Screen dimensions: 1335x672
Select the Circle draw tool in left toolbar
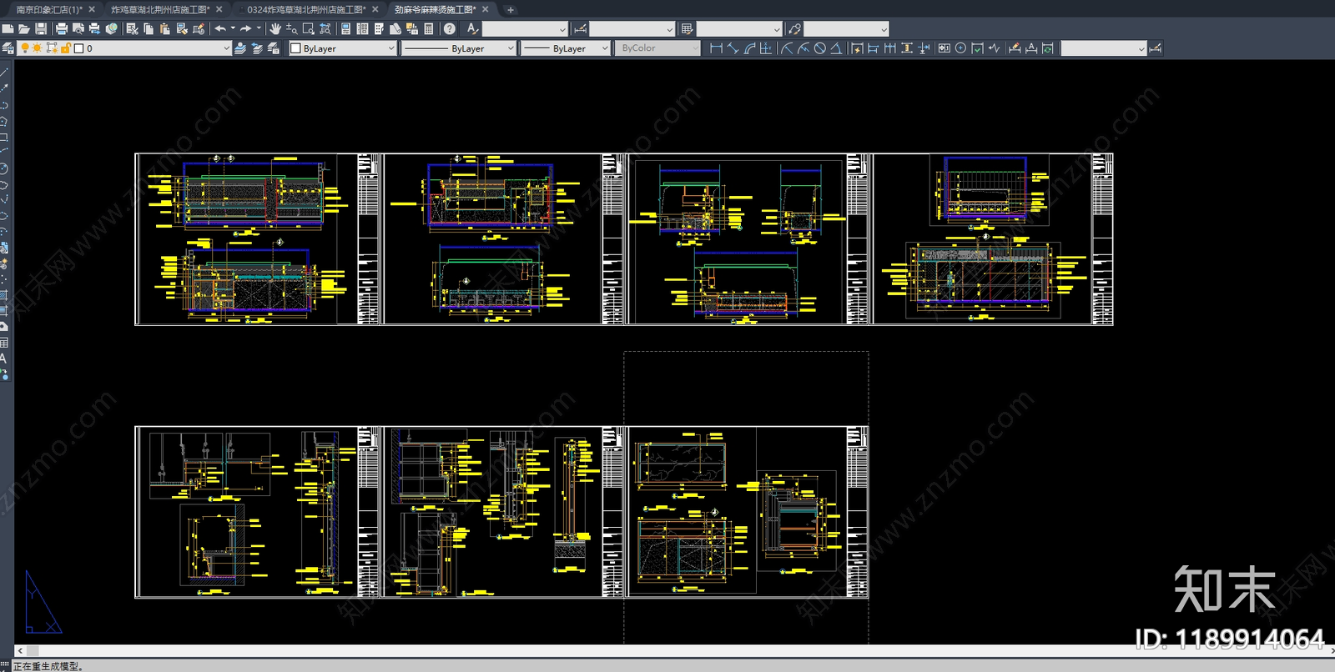pos(4,168)
